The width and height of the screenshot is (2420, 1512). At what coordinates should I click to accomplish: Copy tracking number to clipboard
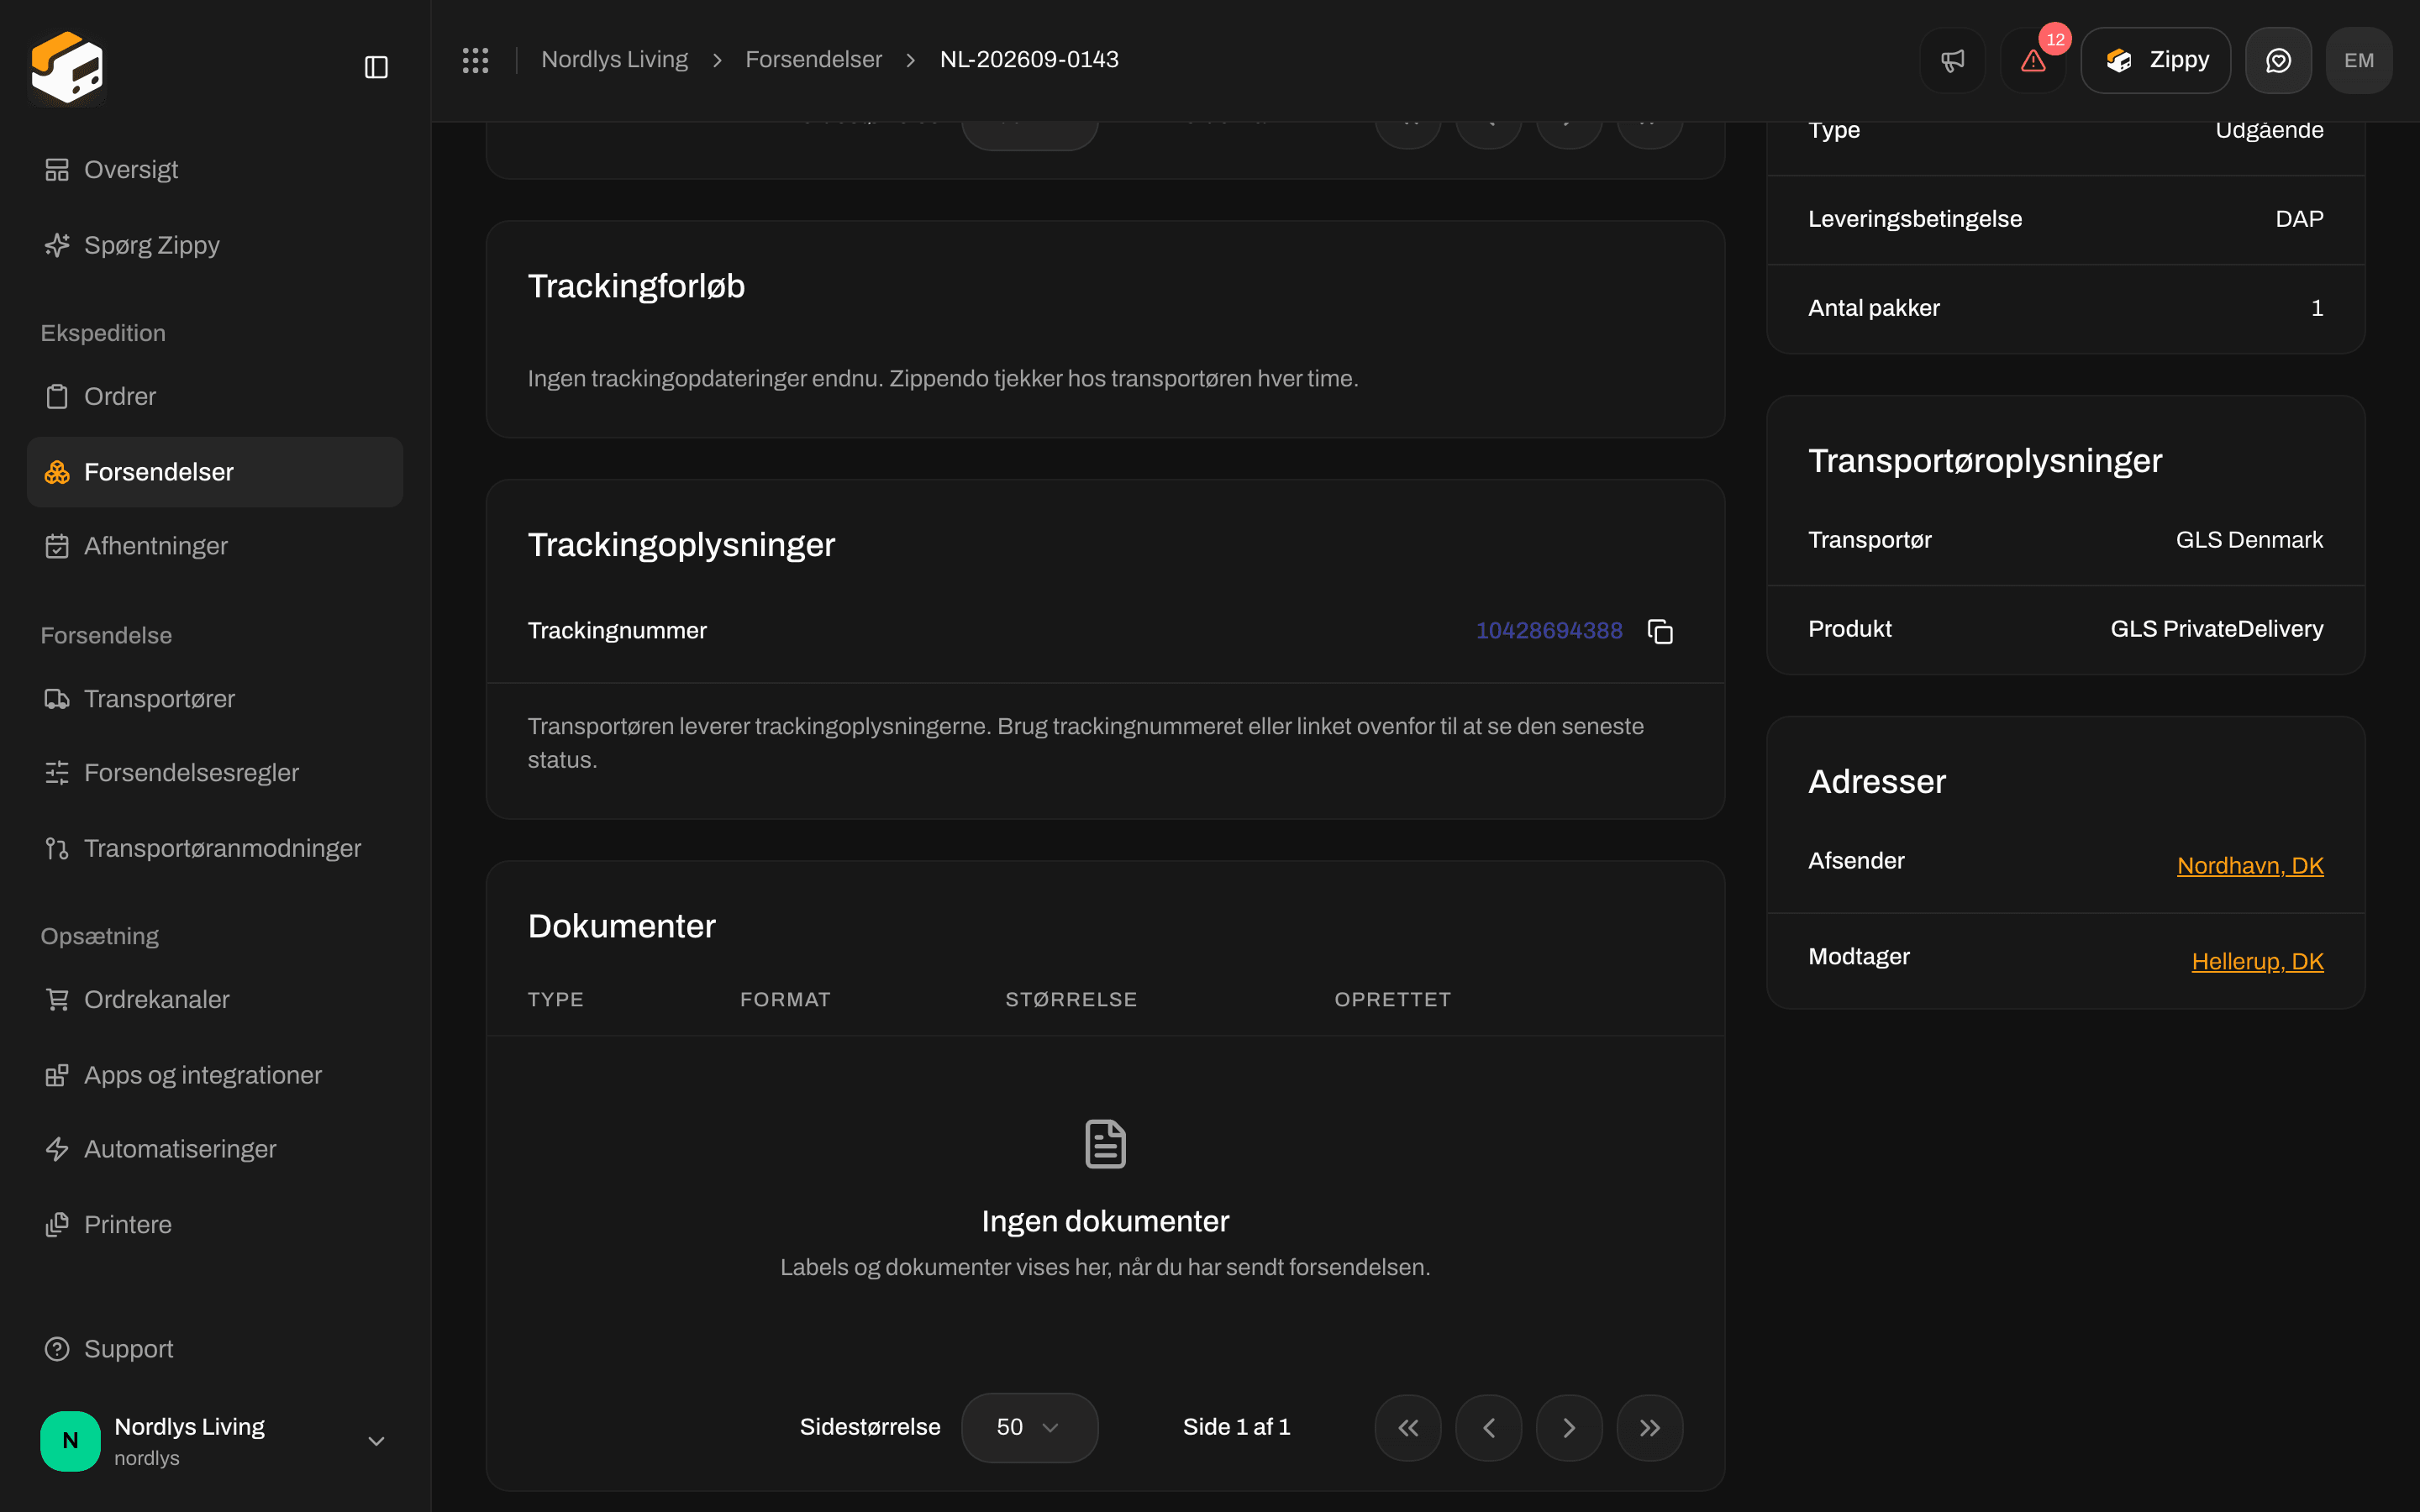[x=1660, y=631]
